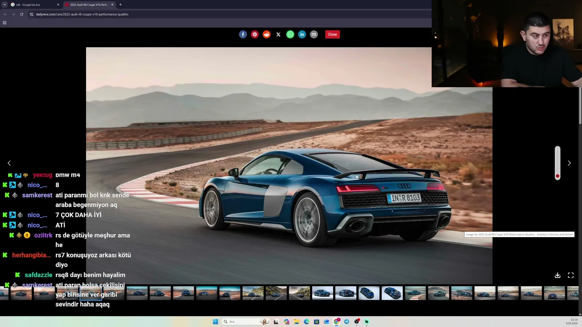Screen dimensions: 582x327
Task: Share the photo on Pinterest
Action: [255, 35]
